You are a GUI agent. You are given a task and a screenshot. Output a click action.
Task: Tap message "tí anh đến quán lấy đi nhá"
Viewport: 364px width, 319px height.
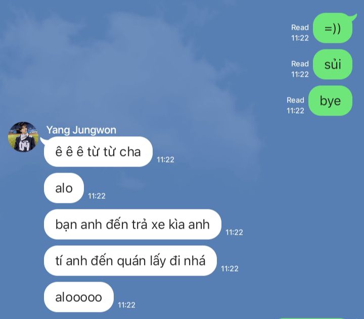[x=130, y=260]
